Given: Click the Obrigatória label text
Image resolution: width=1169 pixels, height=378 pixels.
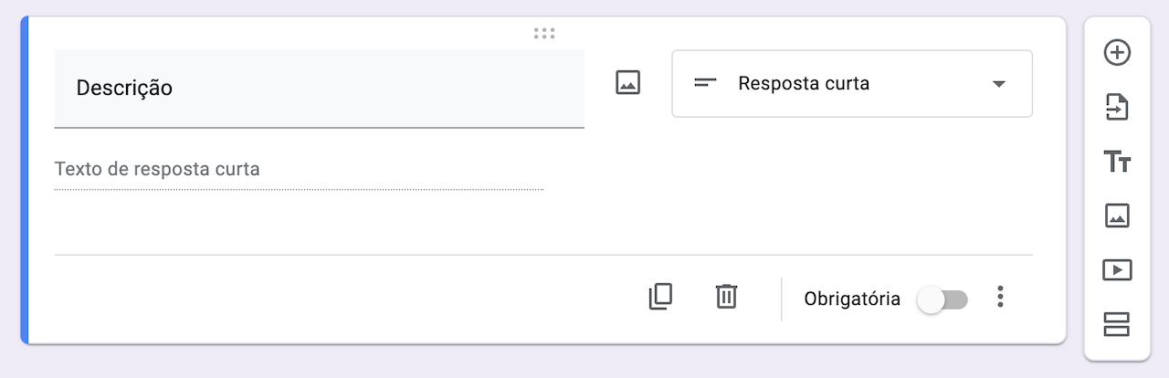Looking at the screenshot, I should [x=852, y=299].
